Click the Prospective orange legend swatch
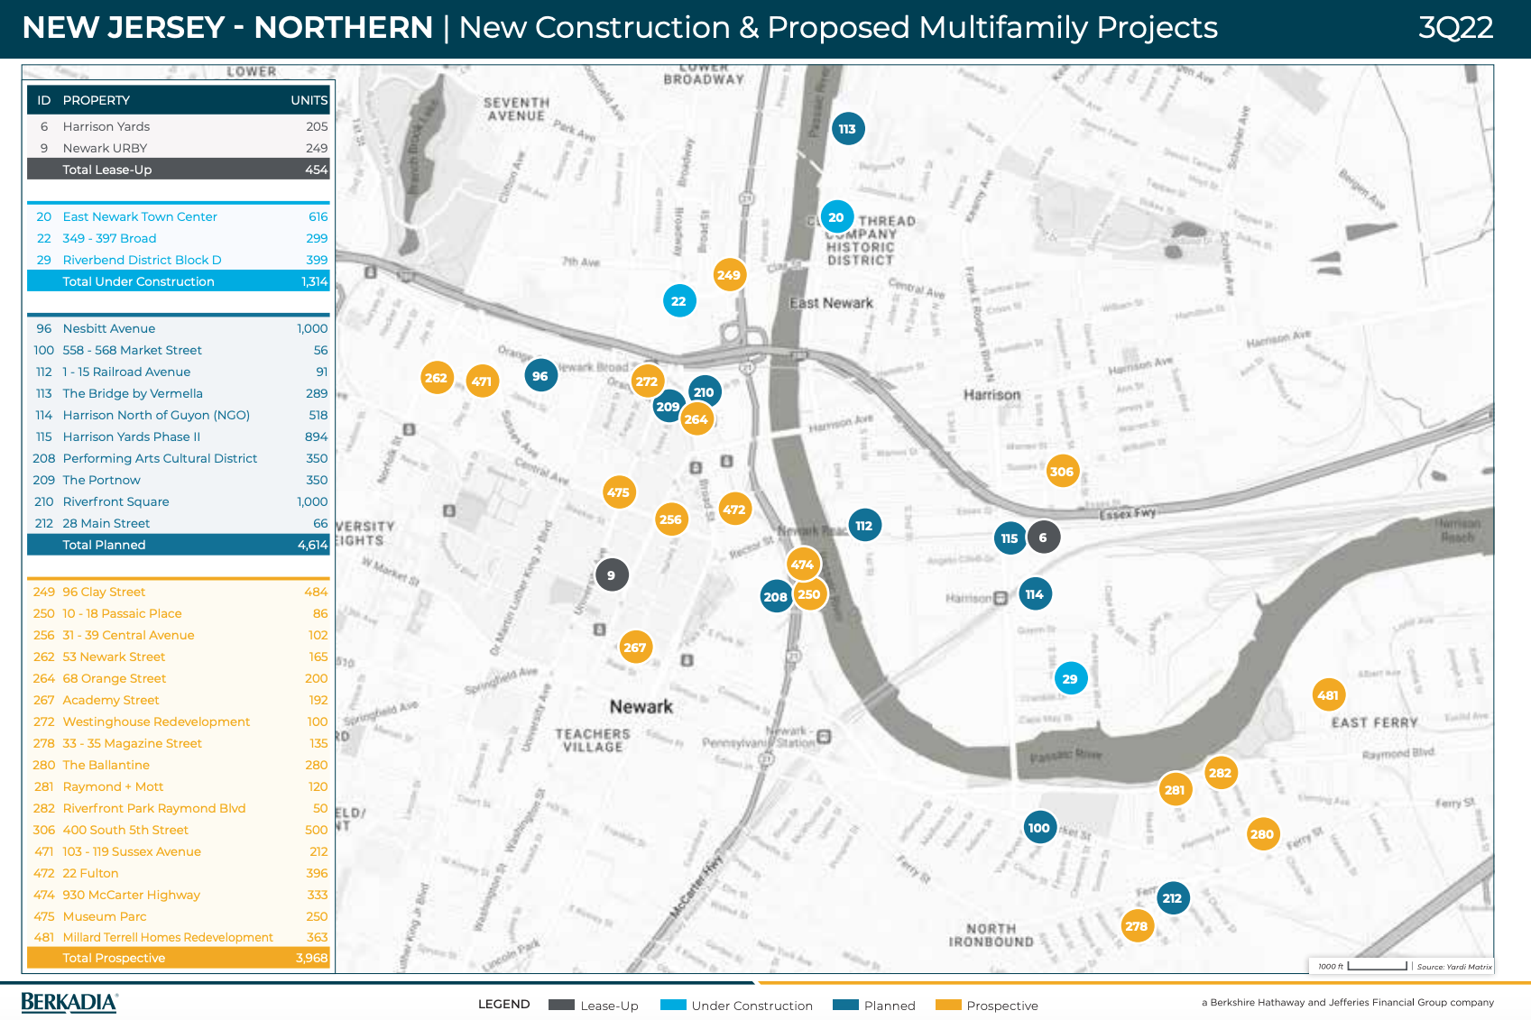The height and width of the screenshot is (1020, 1531). [948, 1005]
